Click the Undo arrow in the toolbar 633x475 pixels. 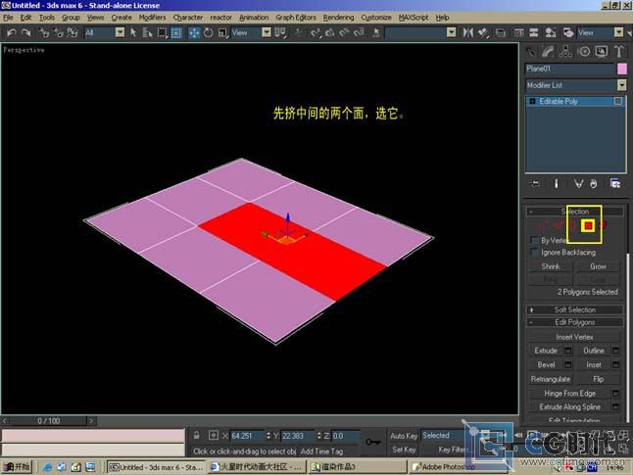tap(12, 32)
